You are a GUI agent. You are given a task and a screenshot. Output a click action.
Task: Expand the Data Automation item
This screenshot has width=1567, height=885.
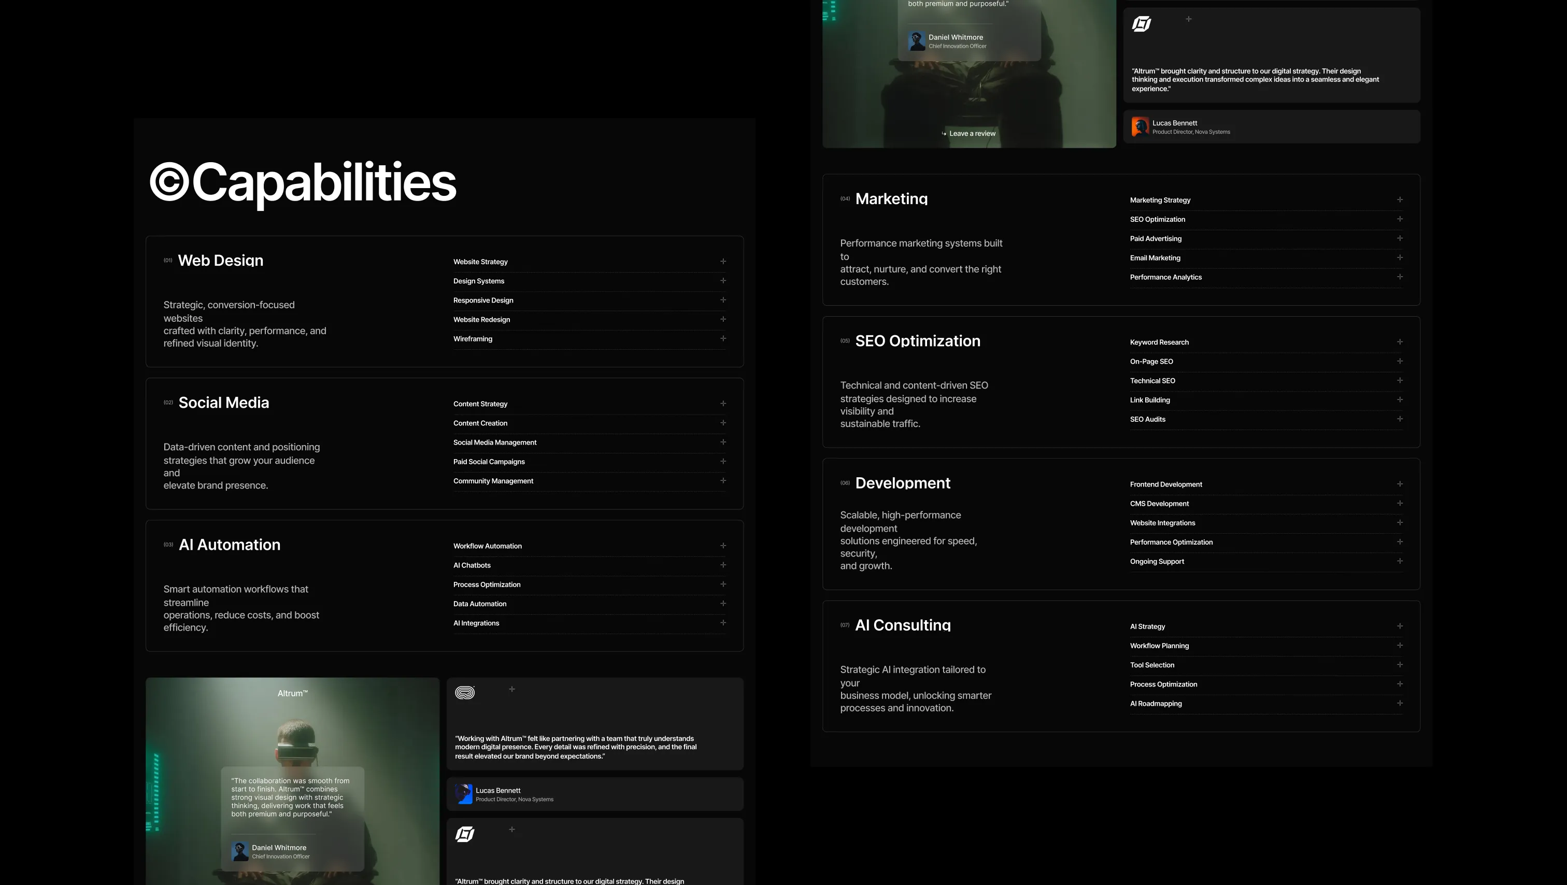tap(589, 604)
